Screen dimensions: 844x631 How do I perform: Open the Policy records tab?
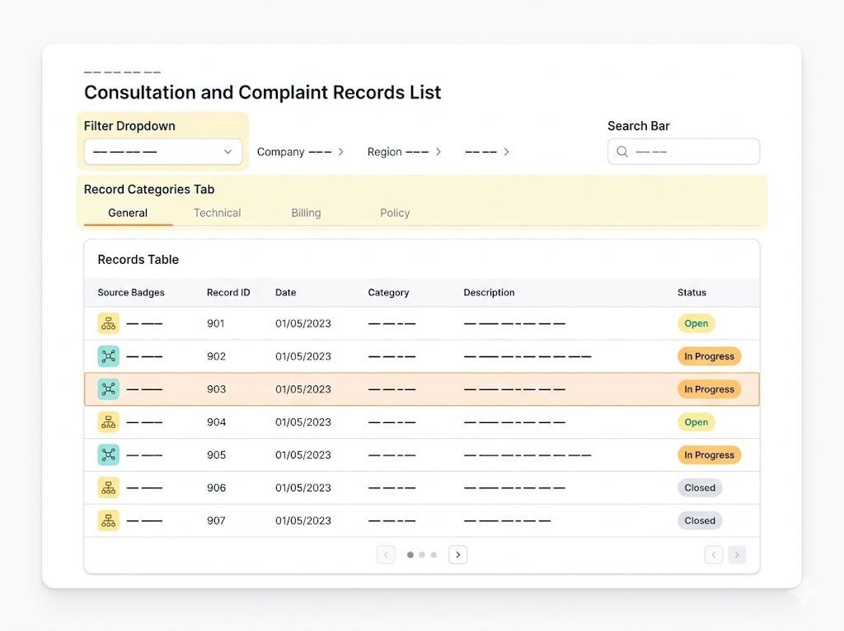[395, 213]
